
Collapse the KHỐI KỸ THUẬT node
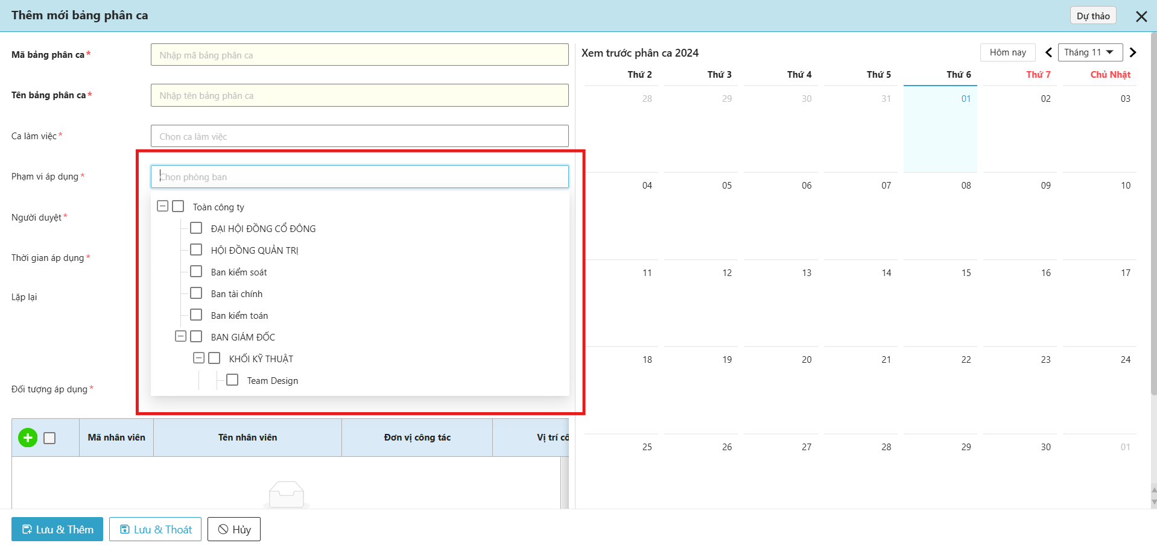(198, 358)
